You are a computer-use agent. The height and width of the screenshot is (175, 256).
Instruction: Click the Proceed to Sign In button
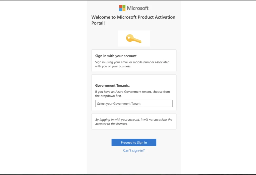(134, 142)
